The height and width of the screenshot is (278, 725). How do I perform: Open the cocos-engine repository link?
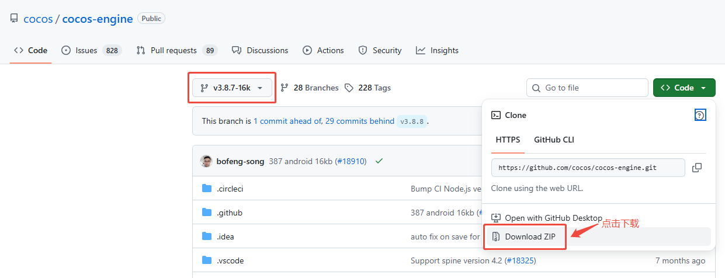pos(98,19)
